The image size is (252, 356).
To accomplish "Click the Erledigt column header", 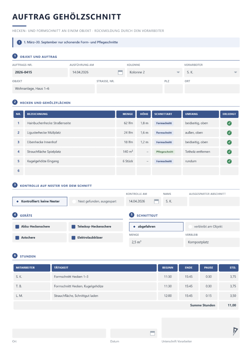I will [x=229, y=114].
